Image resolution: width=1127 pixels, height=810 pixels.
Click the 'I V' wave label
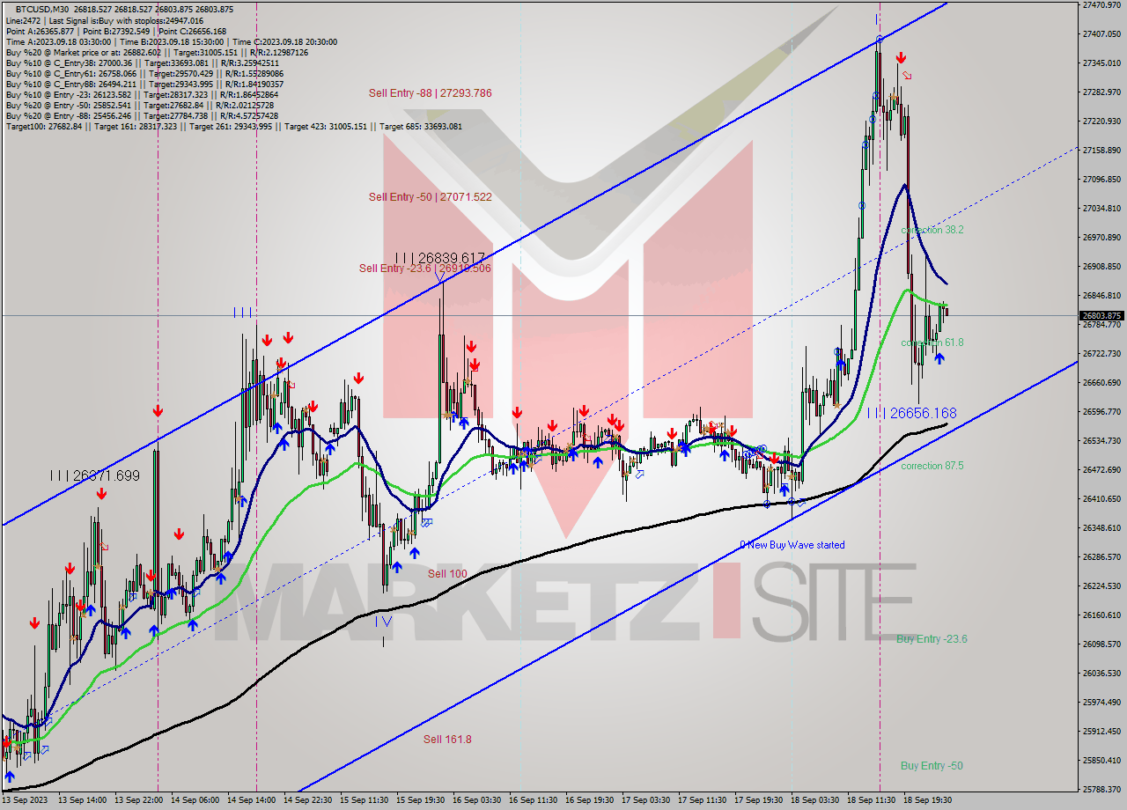click(383, 622)
